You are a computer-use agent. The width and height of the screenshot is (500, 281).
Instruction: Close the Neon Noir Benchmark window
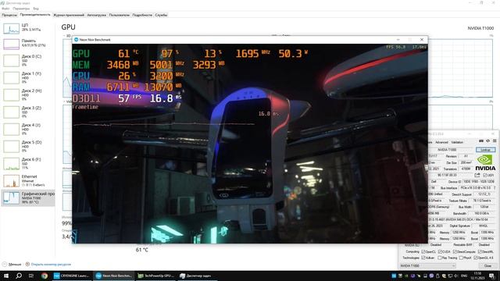422,40
